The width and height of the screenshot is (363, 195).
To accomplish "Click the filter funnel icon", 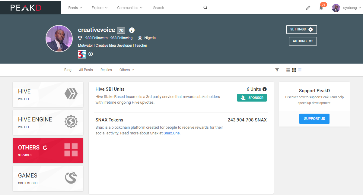I will (277, 70).
